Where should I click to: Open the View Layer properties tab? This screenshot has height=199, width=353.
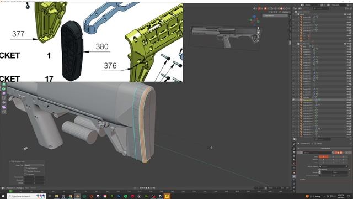(x=294, y=156)
